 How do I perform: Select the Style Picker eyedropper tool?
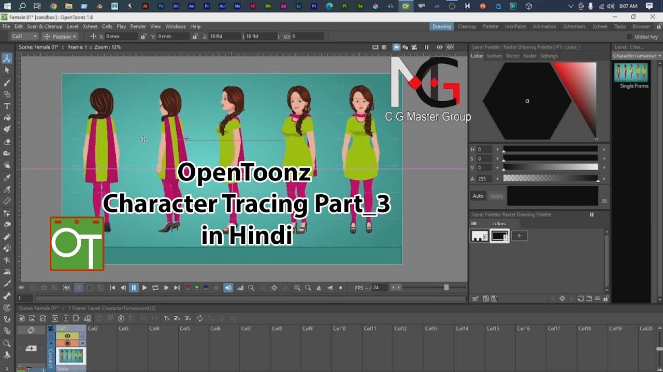[7, 177]
